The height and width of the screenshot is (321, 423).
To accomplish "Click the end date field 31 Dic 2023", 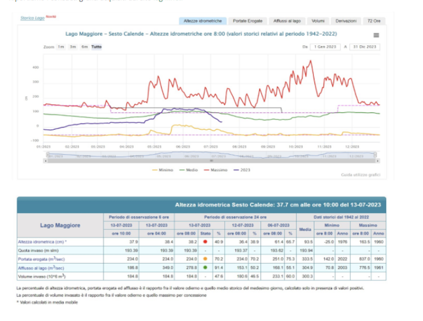I will point(365,47).
